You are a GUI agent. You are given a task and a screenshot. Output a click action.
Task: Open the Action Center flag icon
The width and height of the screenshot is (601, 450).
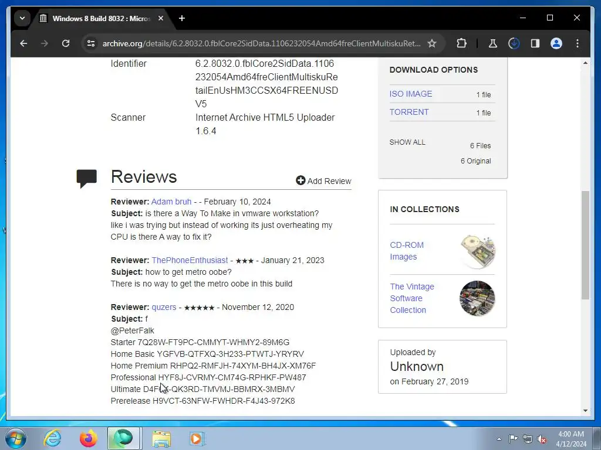(513, 439)
